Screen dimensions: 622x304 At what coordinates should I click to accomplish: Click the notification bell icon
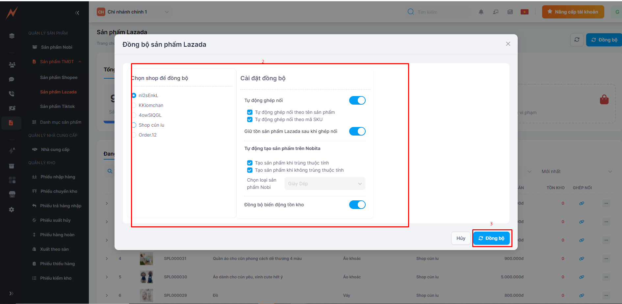(x=481, y=12)
